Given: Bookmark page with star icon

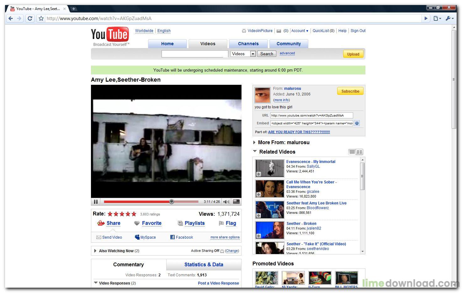Looking at the screenshot, I should pos(41,19).
